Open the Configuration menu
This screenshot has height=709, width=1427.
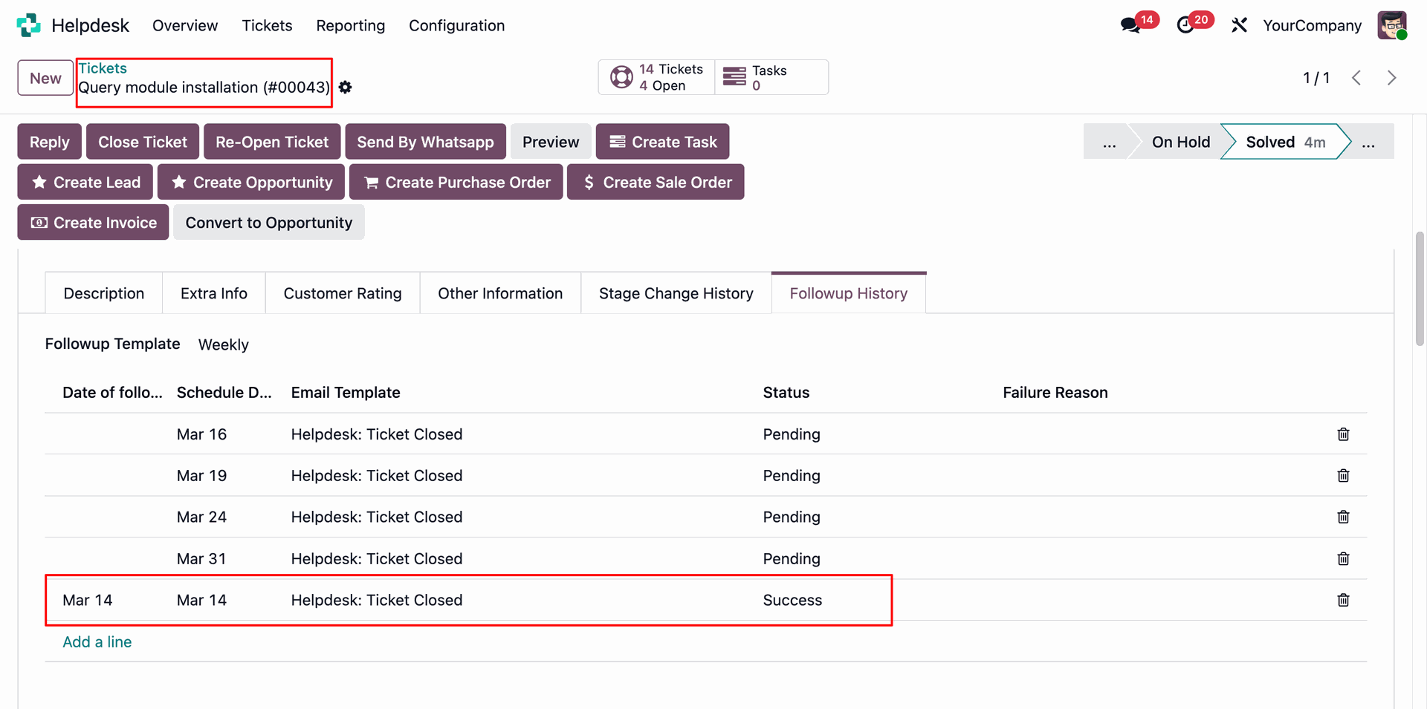point(456,25)
